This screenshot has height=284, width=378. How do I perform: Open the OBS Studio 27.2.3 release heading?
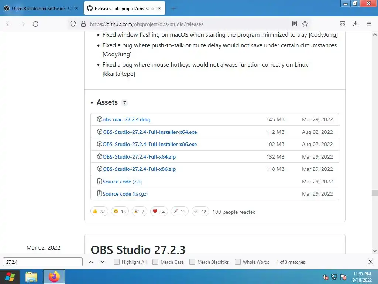[x=138, y=250]
